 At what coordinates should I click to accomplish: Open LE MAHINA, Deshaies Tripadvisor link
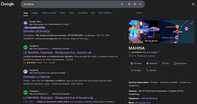[59, 53]
